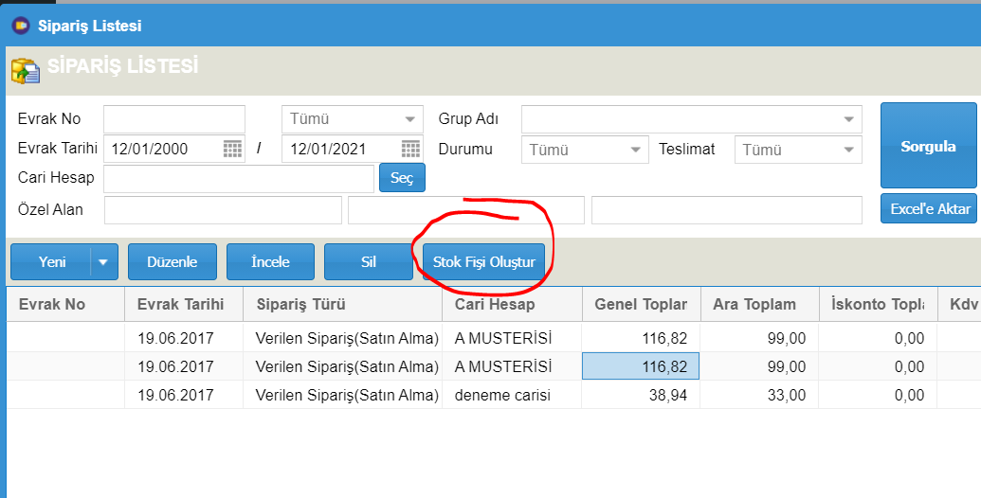Viewport: 981px width, 498px height.
Task: Click the İncele button
Action: (x=270, y=262)
